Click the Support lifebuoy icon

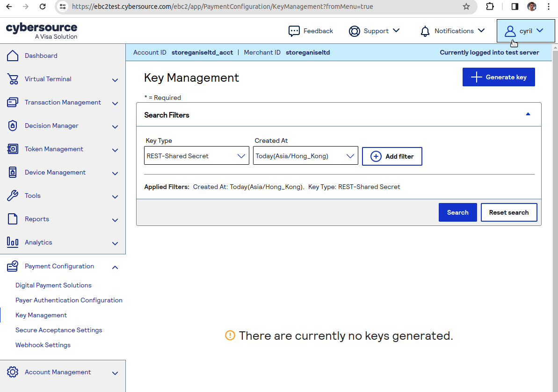click(x=355, y=31)
